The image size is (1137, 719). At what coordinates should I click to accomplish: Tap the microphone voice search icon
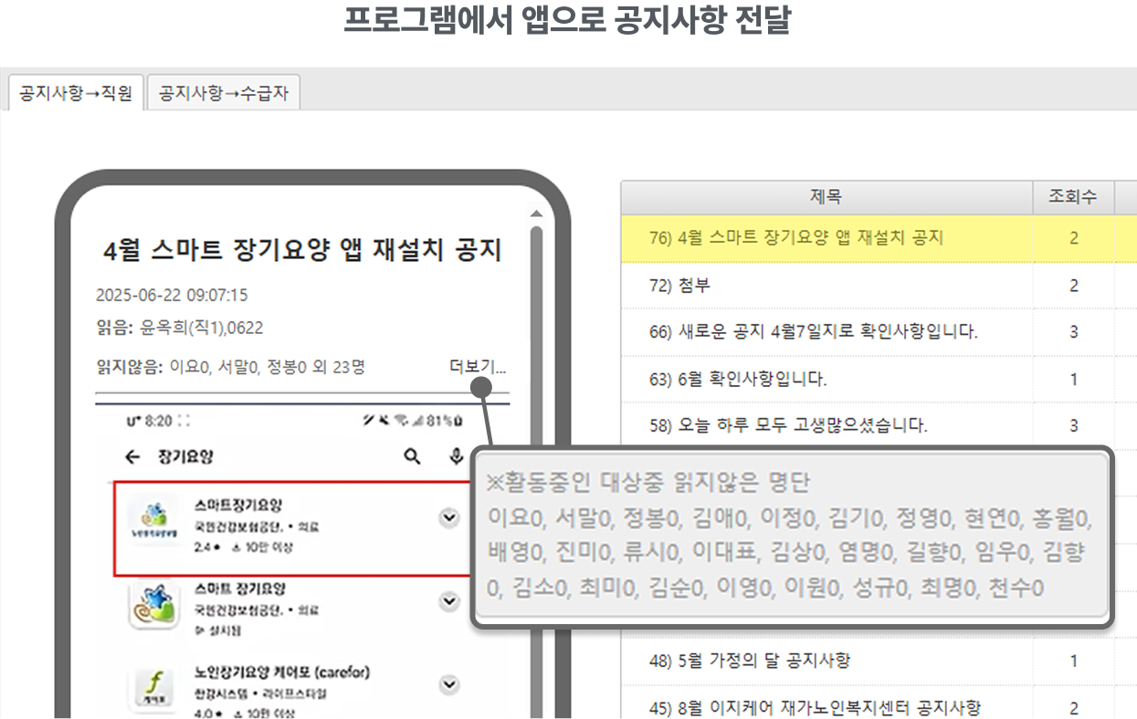click(x=456, y=456)
